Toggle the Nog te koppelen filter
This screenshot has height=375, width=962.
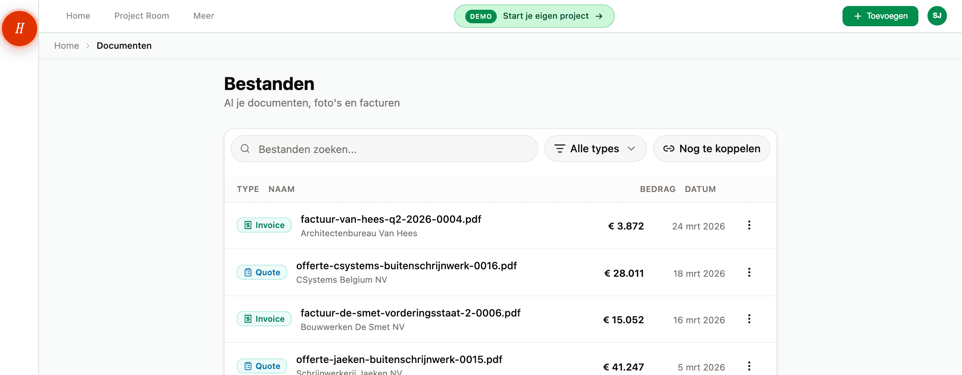(711, 148)
